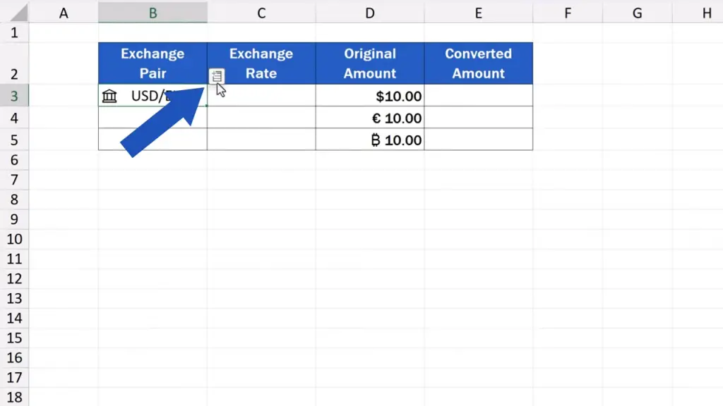Click empty Exchange Rate cell in row 3

(x=272, y=96)
